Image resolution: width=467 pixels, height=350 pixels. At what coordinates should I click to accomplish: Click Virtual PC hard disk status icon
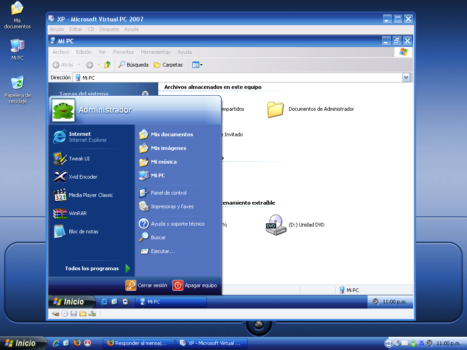pyautogui.click(x=55, y=314)
